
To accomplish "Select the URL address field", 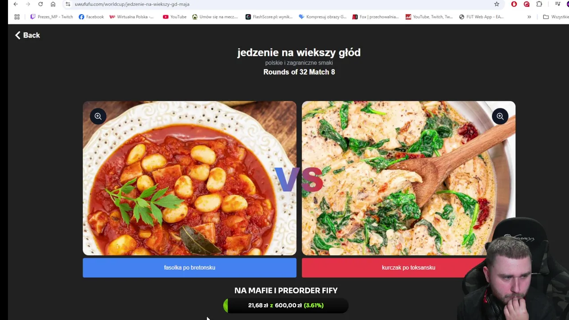I will [x=280, y=4].
